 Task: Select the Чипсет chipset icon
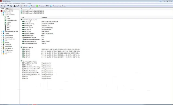pyautogui.click(x=5, y=26)
